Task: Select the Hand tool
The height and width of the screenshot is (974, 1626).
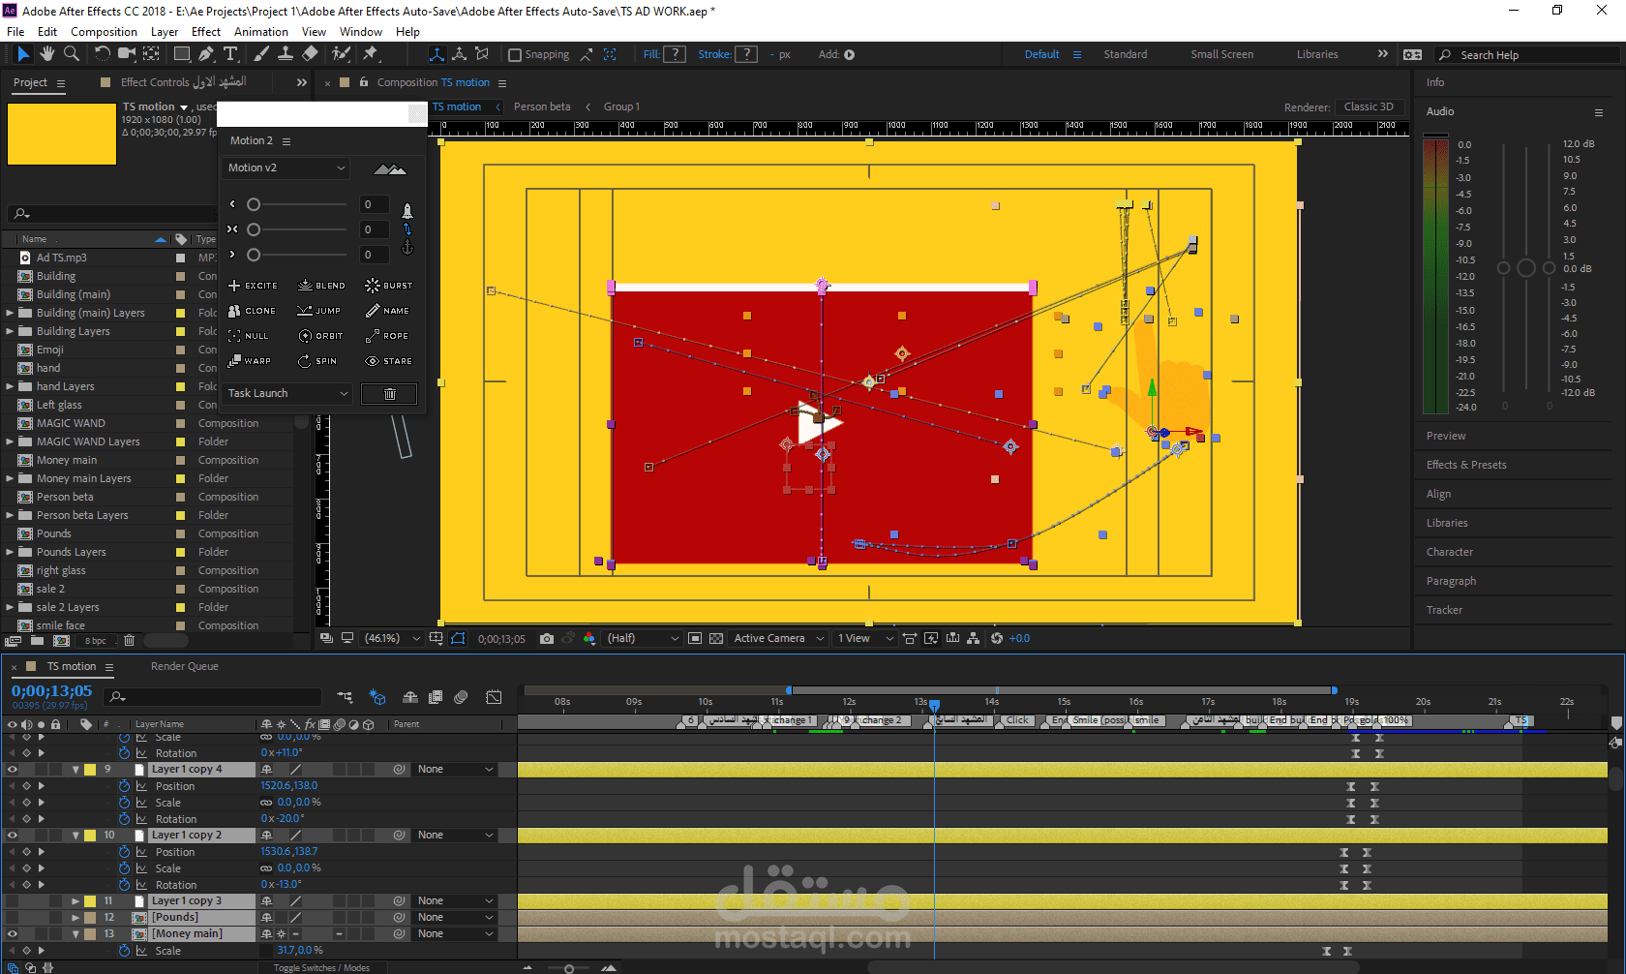Action: [47, 54]
